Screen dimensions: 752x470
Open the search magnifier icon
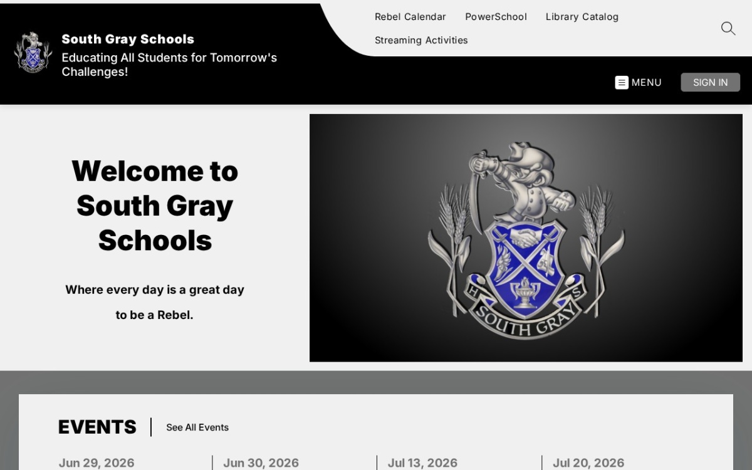tap(728, 28)
